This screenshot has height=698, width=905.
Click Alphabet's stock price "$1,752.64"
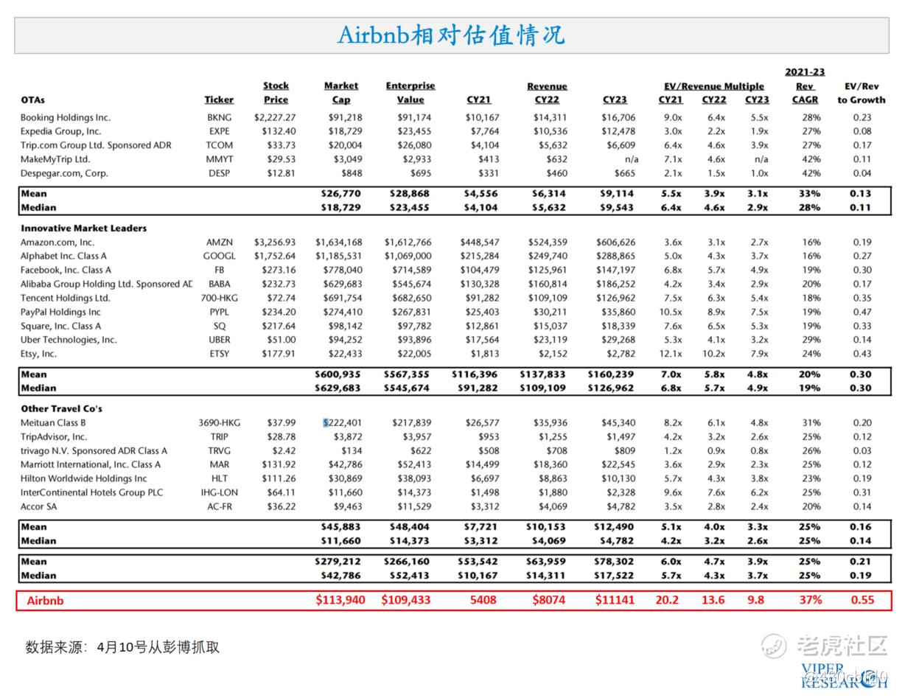275,256
